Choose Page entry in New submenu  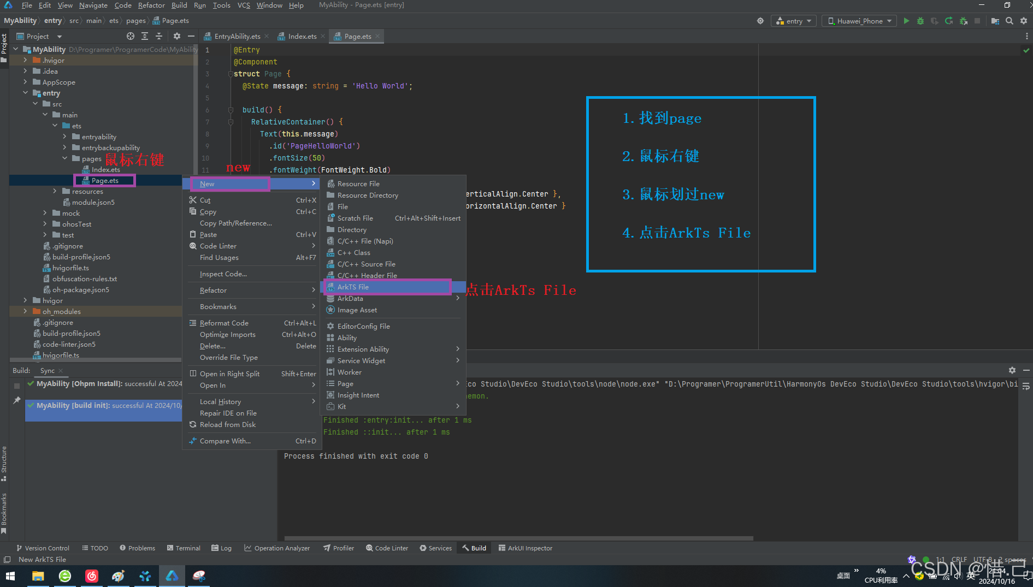[x=393, y=383]
